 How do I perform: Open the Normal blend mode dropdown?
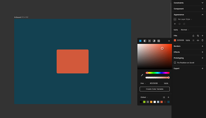click(x=185, y=30)
